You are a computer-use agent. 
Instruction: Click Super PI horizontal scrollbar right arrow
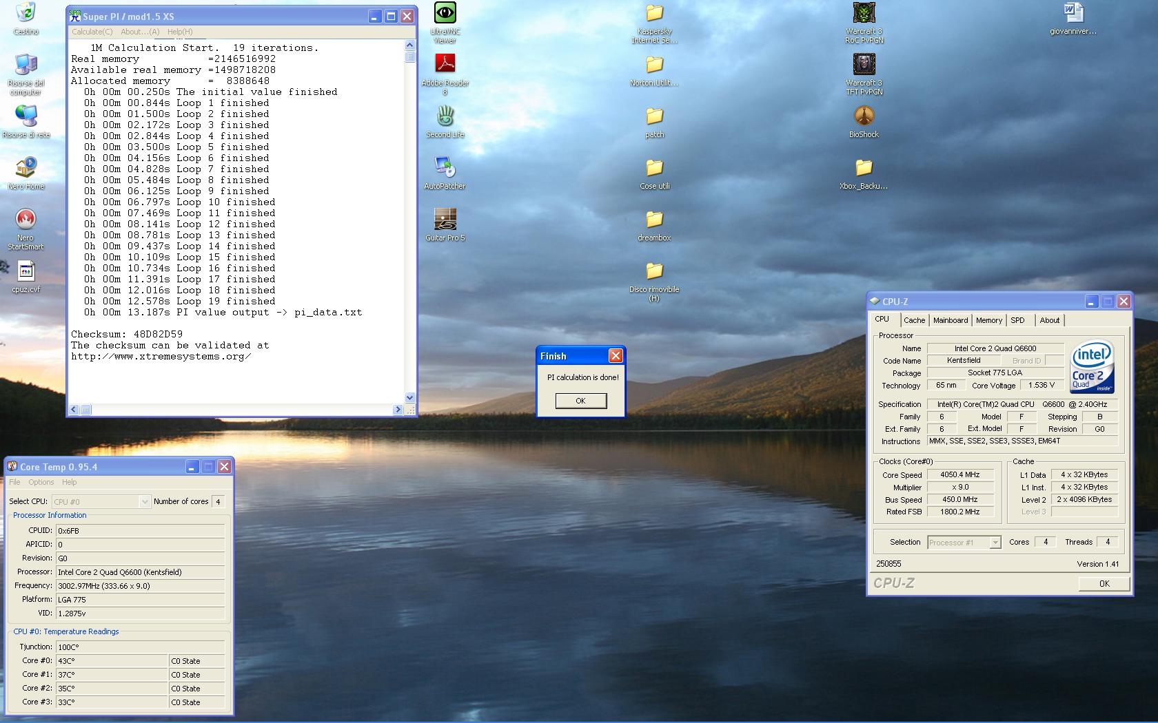[398, 410]
